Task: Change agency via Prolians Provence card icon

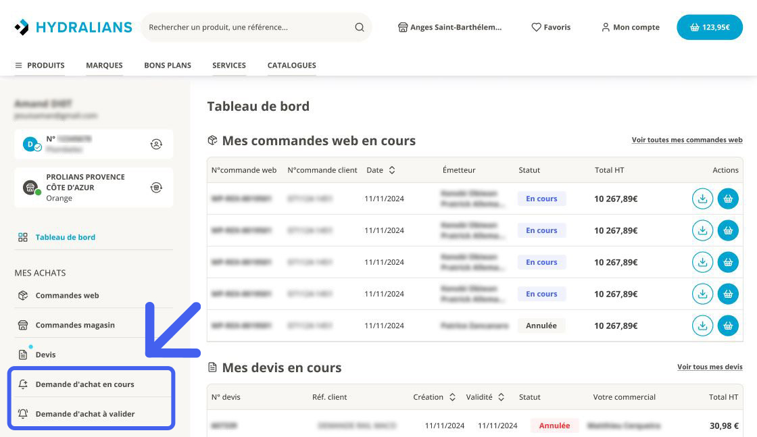Action: coord(156,188)
